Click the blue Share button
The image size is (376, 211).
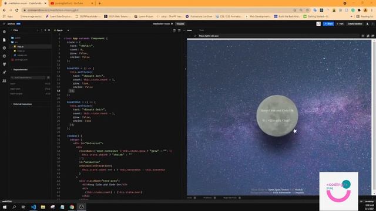pyautogui.click(x=328, y=23)
